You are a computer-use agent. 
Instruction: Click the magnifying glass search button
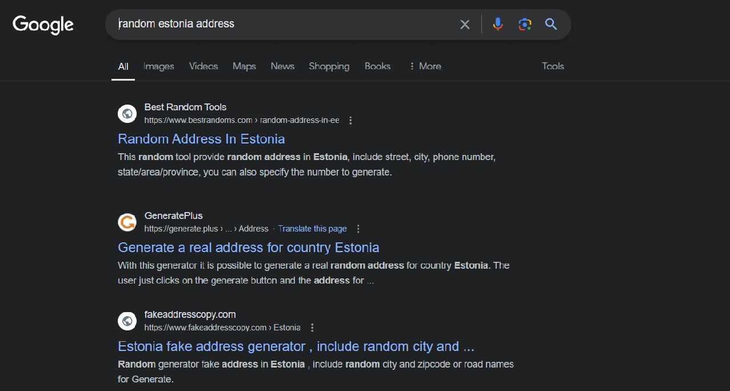point(551,24)
